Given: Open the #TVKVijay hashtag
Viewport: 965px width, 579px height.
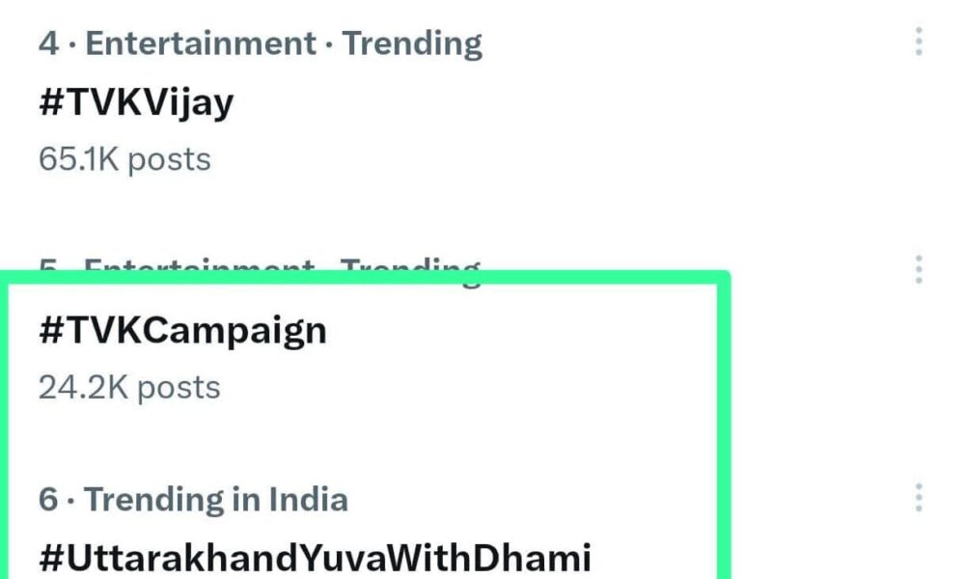Looking at the screenshot, I should coord(136,101).
